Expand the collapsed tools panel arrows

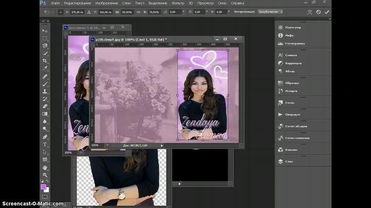(43, 21)
